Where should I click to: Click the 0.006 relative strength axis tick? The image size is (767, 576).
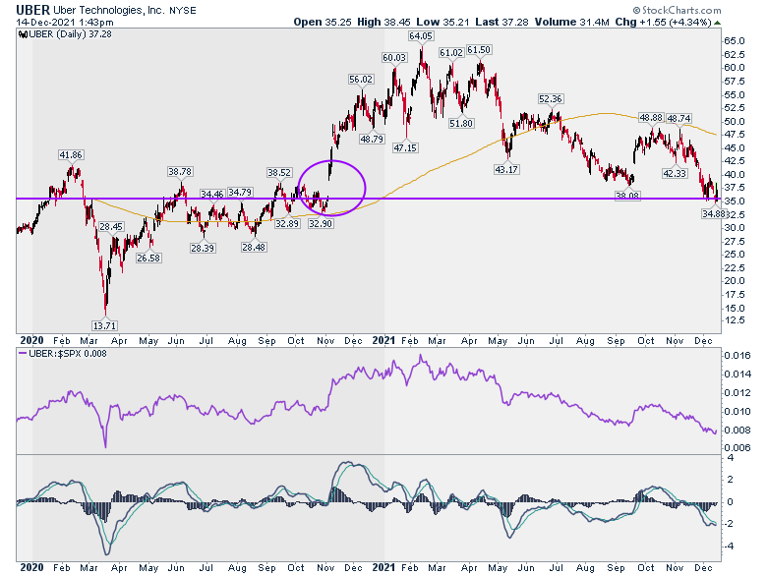[x=737, y=447]
